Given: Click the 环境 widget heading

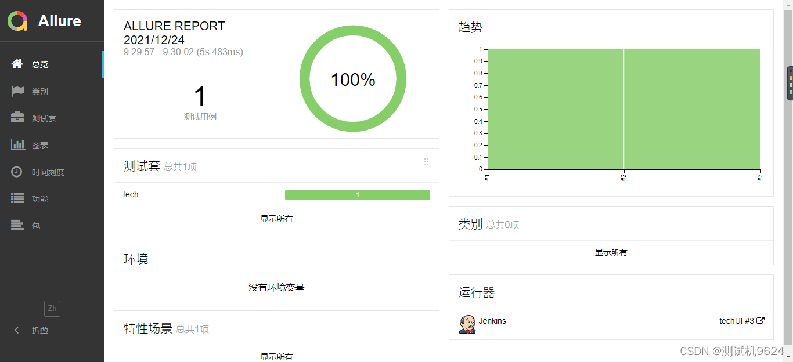Looking at the screenshot, I should click(136, 259).
